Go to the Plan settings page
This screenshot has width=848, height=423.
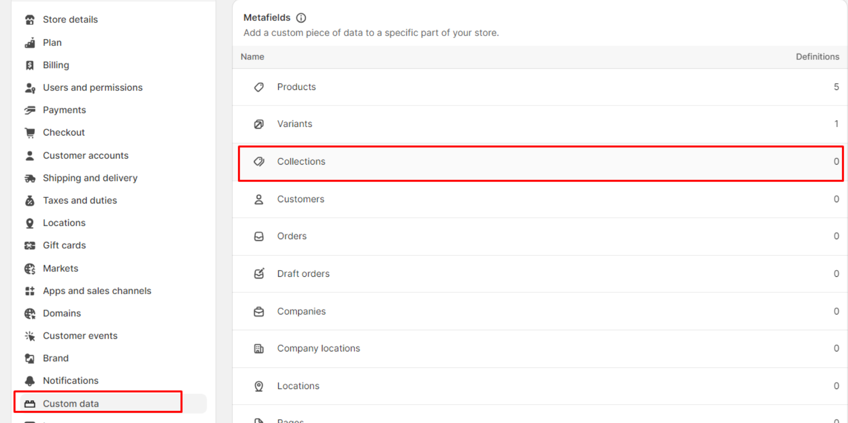click(52, 43)
